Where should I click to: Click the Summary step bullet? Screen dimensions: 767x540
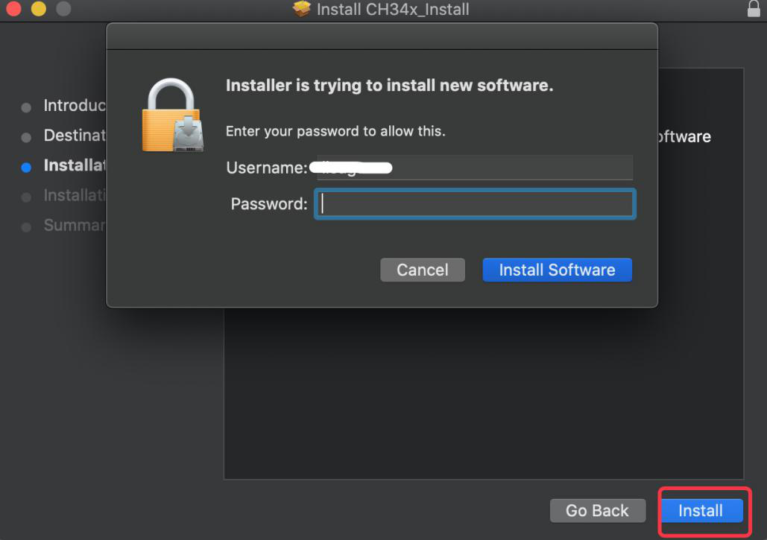(26, 227)
